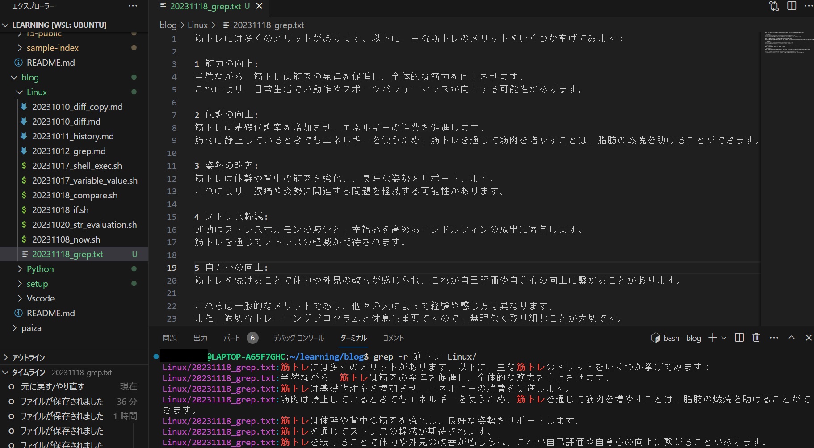Click the bash shell icon beside 'bash - blog'
The height and width of the screenshot is (448, 814).
coord(655,338)
